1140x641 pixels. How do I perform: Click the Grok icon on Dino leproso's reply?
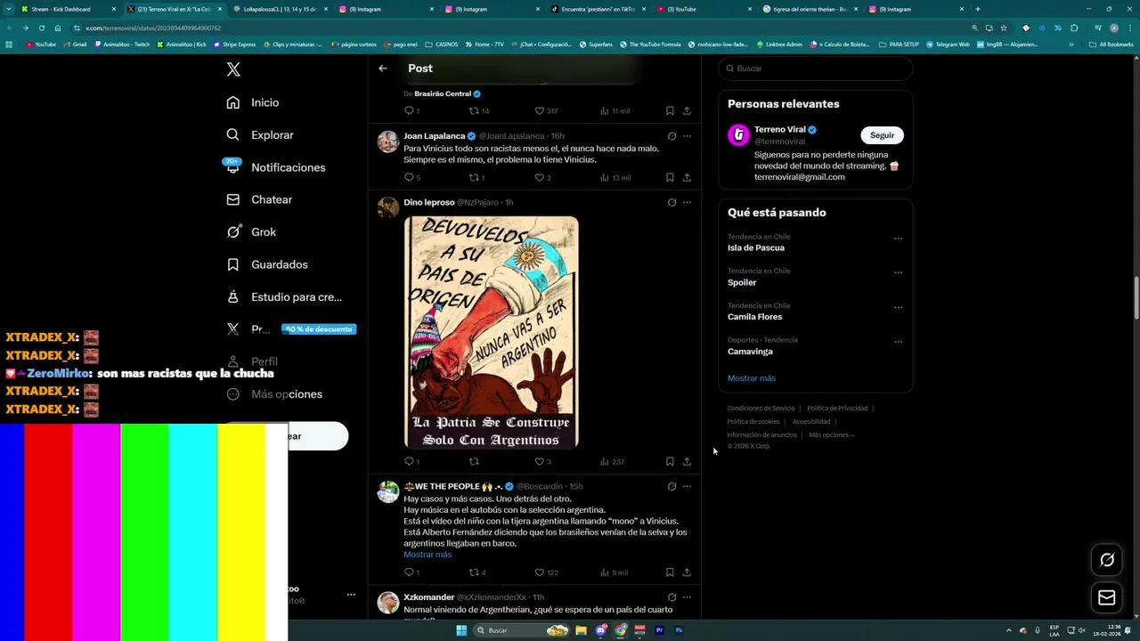pyautogui.click(x=672, y=202)
